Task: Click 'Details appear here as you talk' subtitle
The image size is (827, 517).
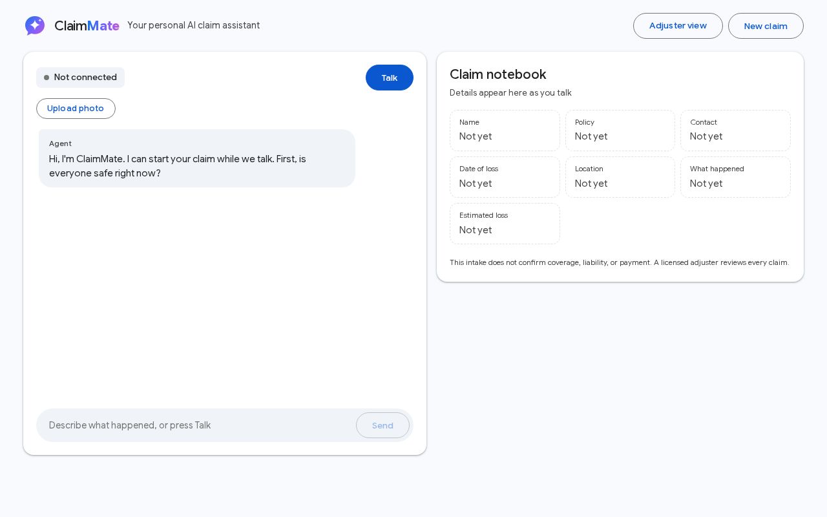Action: point(510,92)
